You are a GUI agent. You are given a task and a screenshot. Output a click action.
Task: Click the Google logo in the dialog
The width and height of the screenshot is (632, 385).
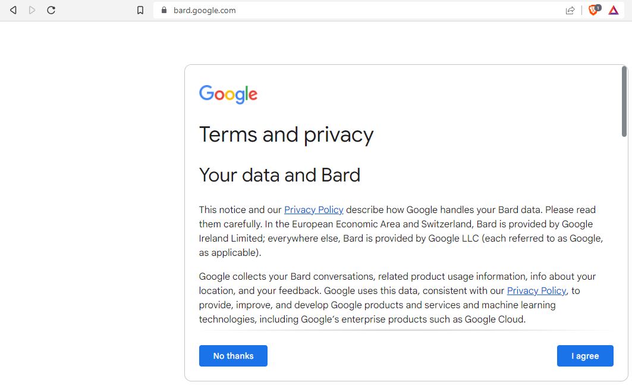(x=228, y=95)
